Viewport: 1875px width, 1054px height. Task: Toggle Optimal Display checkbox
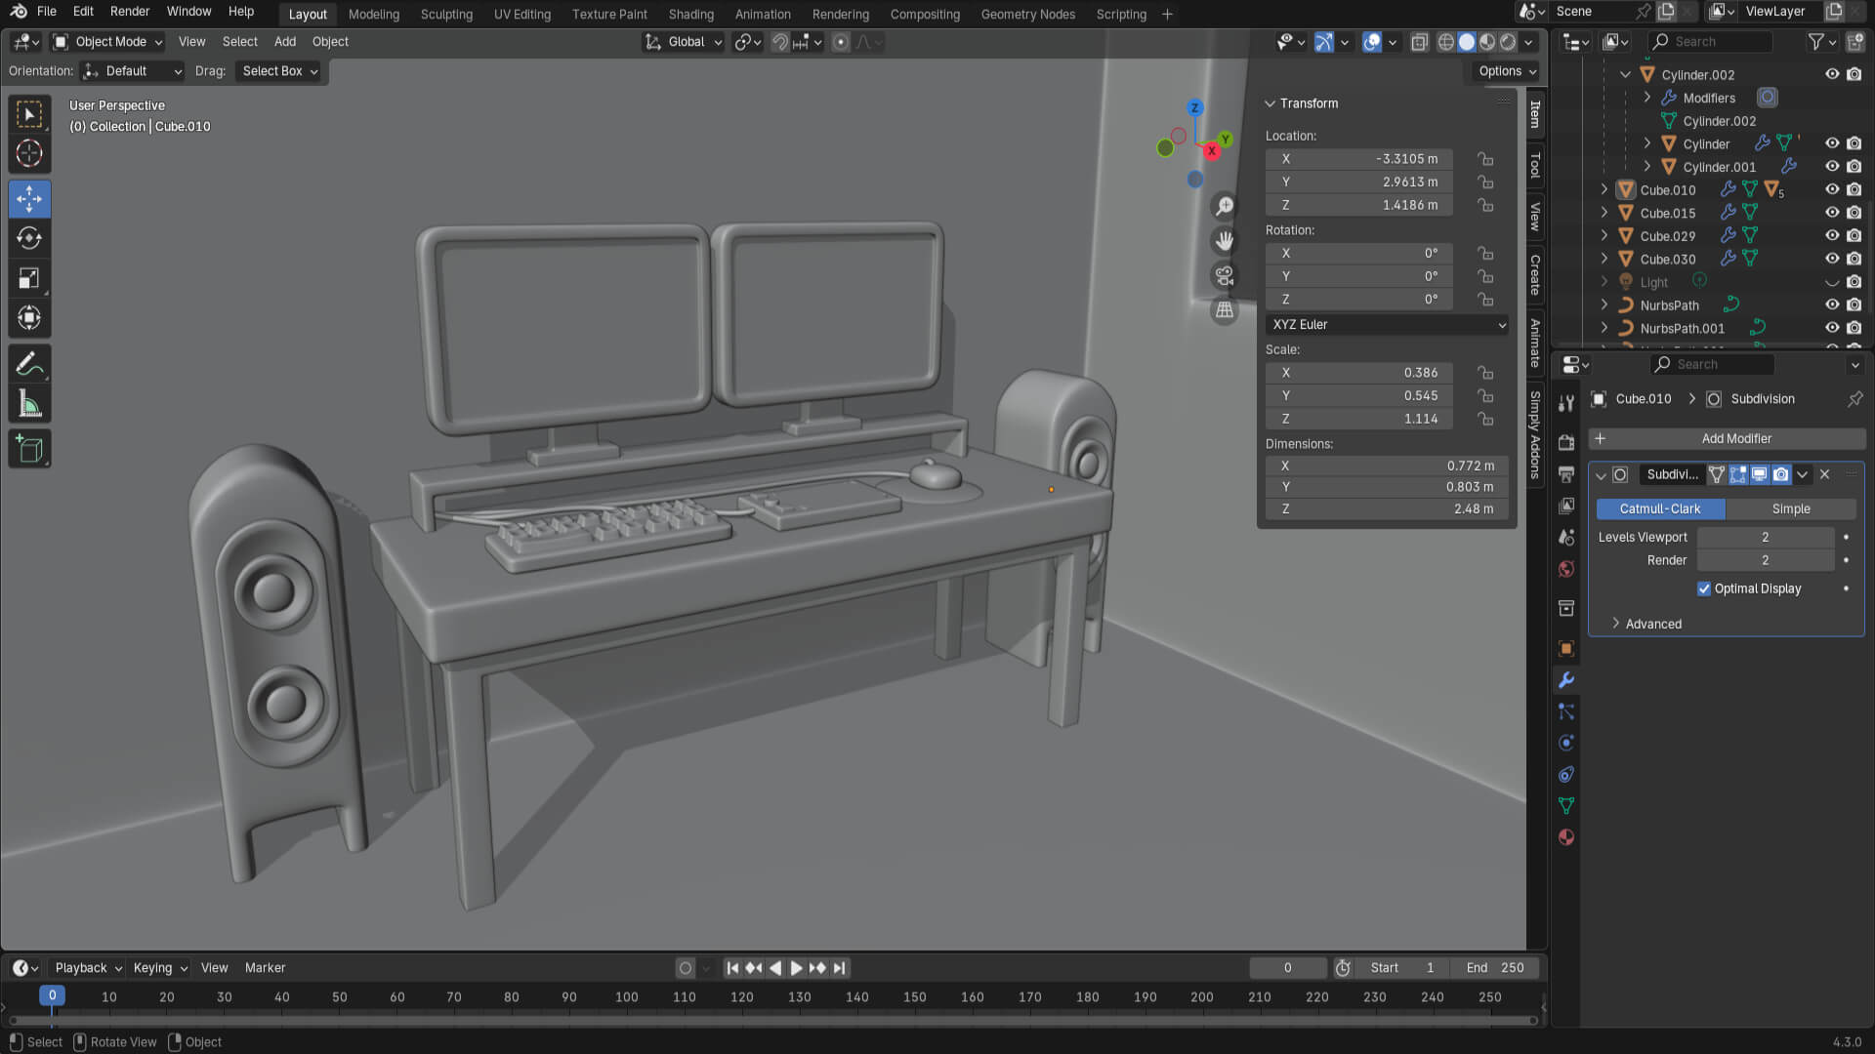tap(1704, 588)
